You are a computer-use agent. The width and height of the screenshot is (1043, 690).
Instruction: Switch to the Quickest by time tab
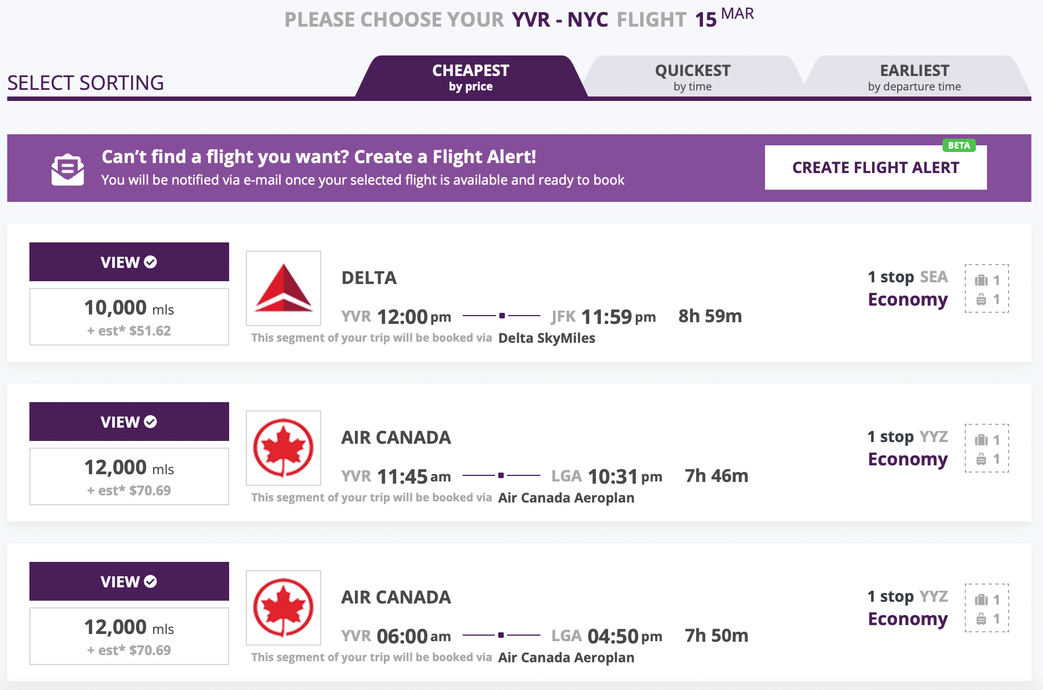[x=692, y=77]
